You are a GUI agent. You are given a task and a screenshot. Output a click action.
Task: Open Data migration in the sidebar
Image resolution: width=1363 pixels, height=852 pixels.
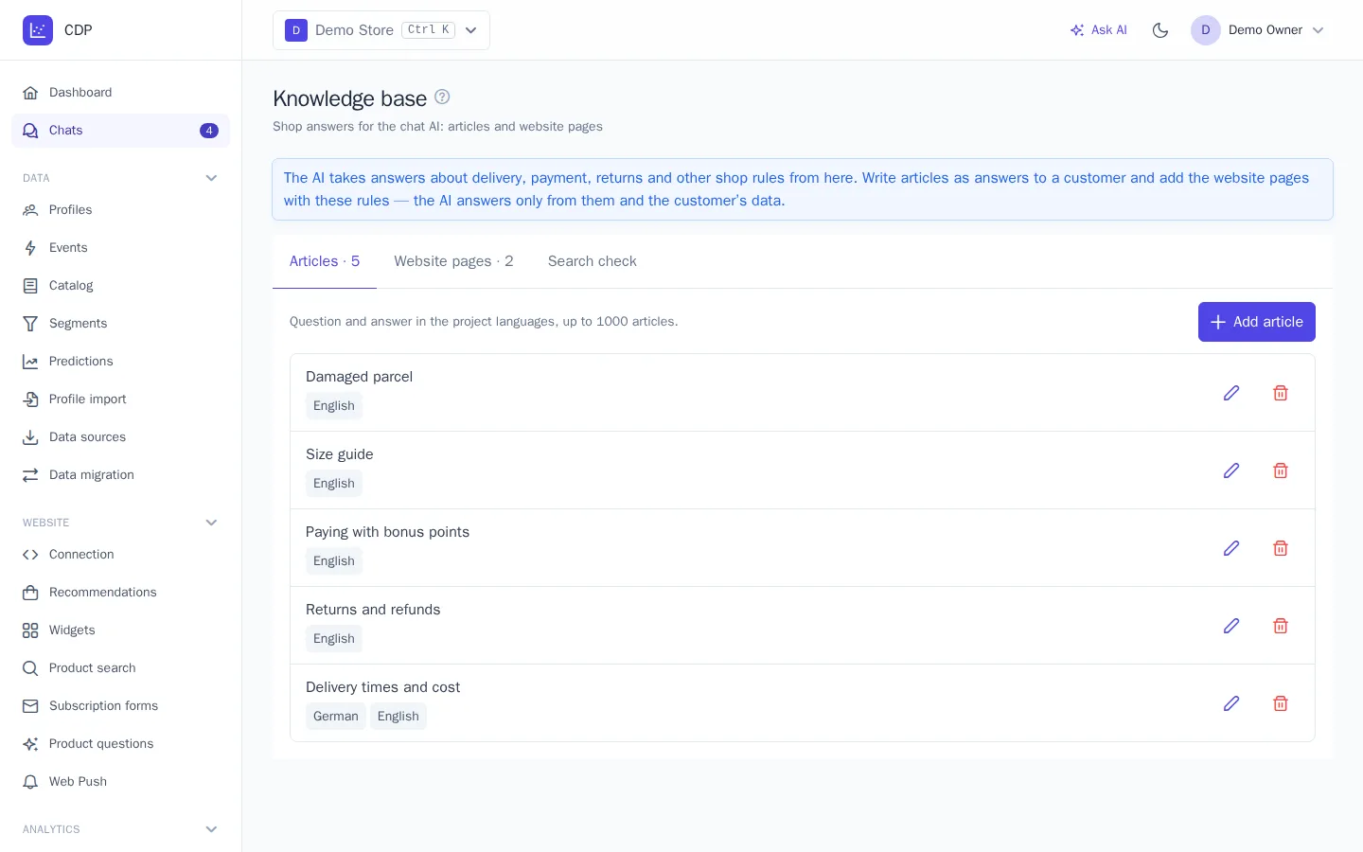click(120, 475)
